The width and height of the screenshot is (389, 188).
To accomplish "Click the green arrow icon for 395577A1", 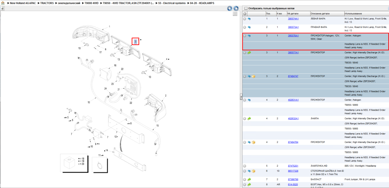I will pos(249,52).
